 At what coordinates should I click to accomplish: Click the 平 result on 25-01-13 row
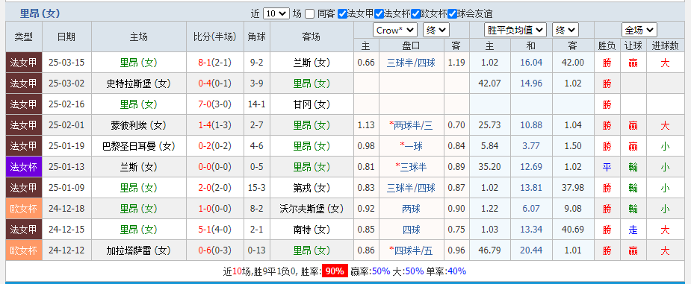[607, 167]
